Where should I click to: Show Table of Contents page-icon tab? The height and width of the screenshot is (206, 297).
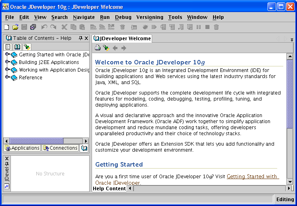8,47
